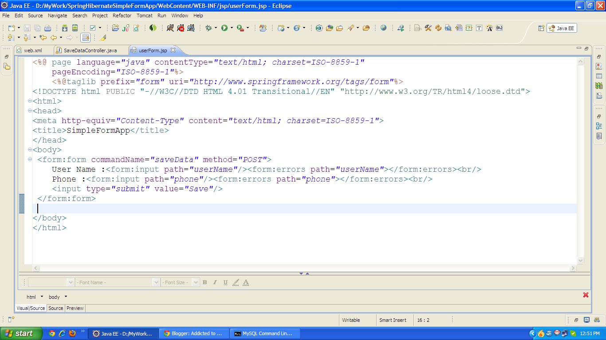Screen dimensions: 606x340
Task: Save the file with the Save icon
Action: [27, 27]
